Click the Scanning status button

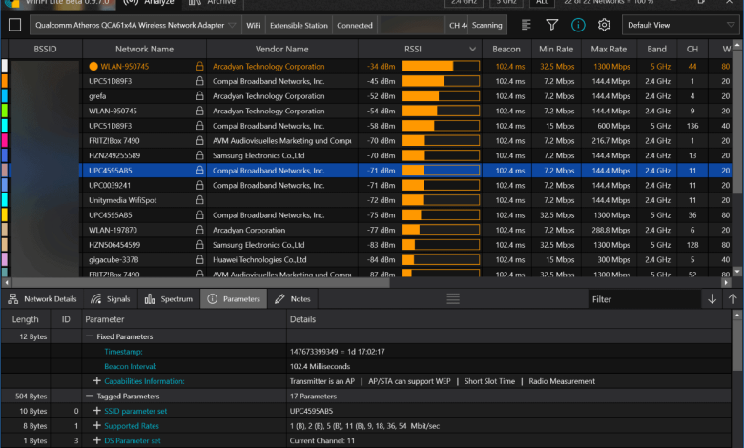(x=486, y=25)
